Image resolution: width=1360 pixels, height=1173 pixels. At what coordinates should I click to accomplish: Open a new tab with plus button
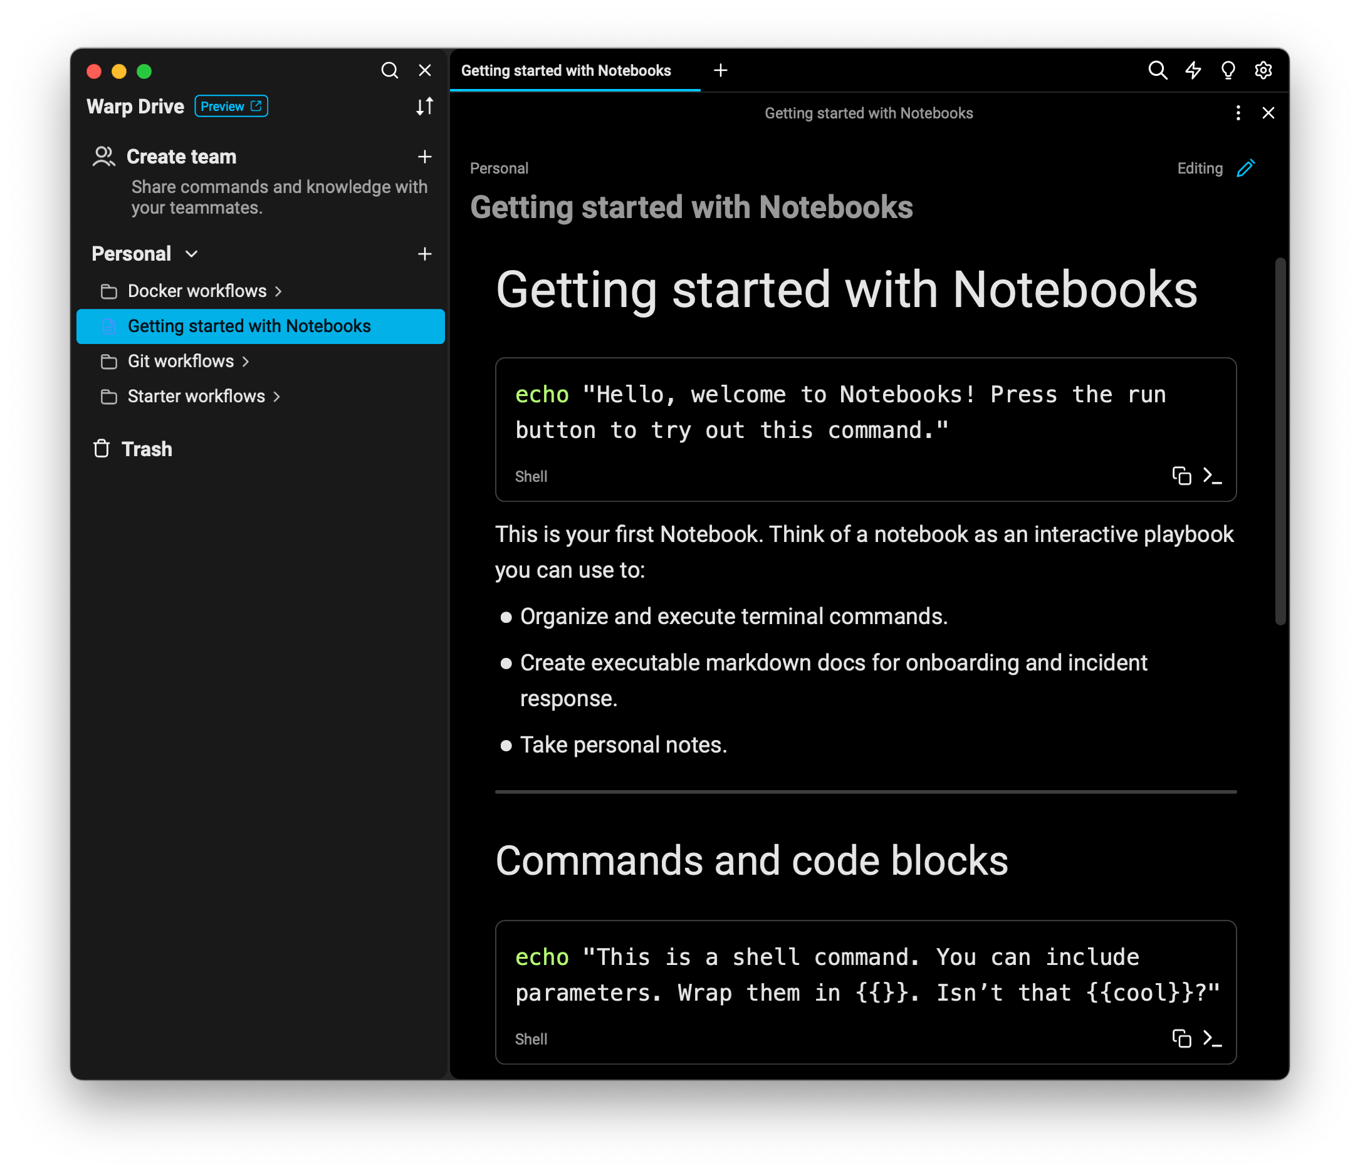click(x=721, y=70)
